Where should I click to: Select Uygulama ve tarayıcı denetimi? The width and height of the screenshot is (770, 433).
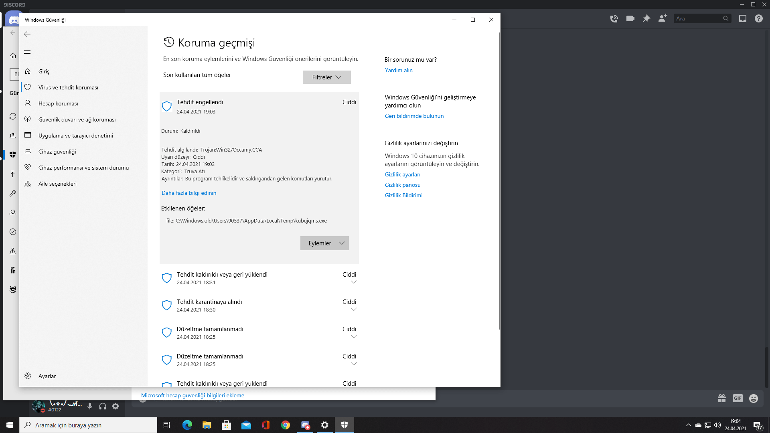[x=83, y=136]
